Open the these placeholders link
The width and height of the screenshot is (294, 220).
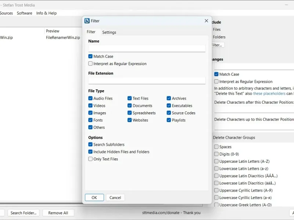269,93
